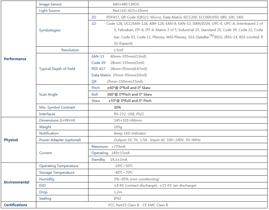Click the Power Adapter (optional) label
The width and height of the screenshot is (269, 210).
[60, 140]
